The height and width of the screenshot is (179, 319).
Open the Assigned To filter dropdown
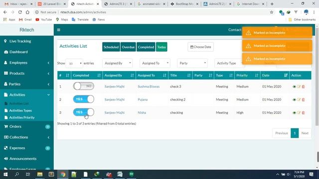(x=155, y=63)
